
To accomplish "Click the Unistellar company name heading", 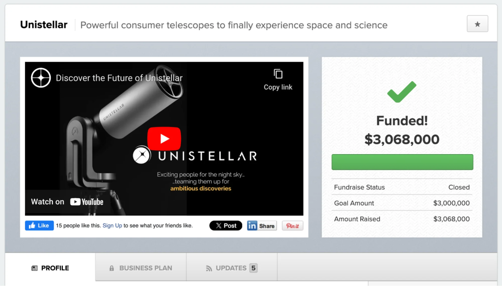I will [x=44, y=25].
